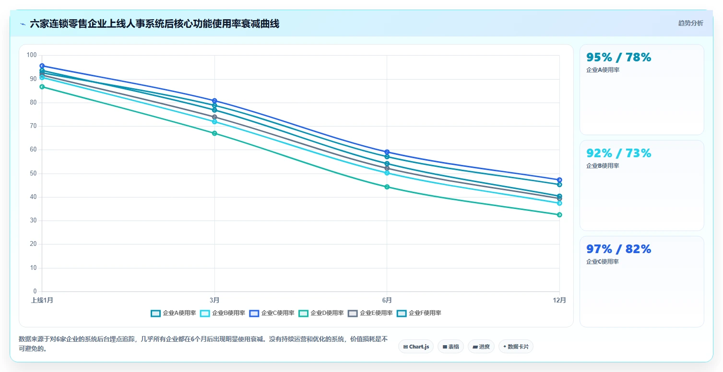Image resolution: width=723 pixels, height=372 pixels.
Task: Toggle the 企业F使用率 legend entry
Action: point(419,313)
